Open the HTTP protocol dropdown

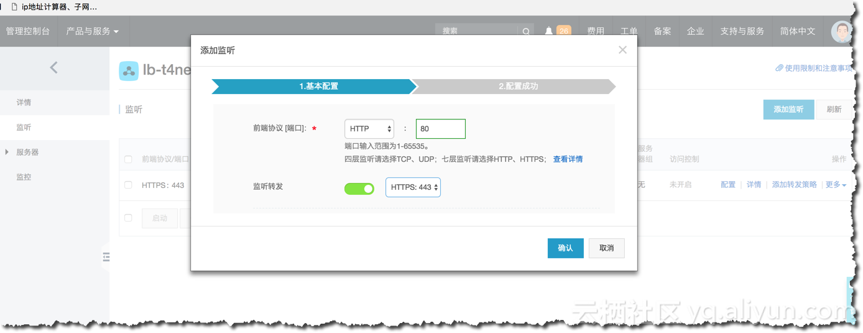369,129
